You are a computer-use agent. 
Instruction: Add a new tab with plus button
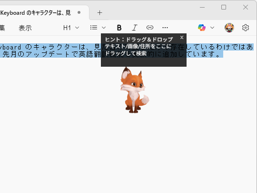click(99, 13)
